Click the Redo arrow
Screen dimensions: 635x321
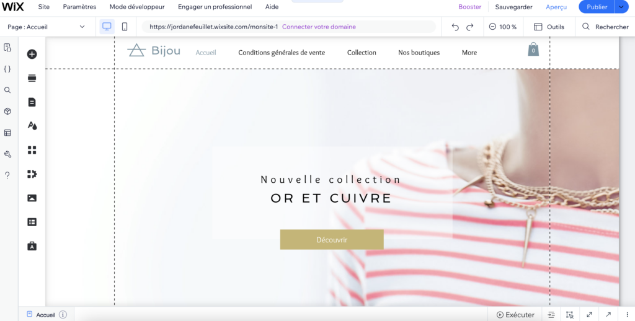[x=470, y=27]
